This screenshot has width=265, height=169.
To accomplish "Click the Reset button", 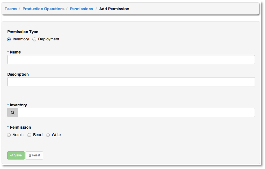I will (x=34, y=155).
